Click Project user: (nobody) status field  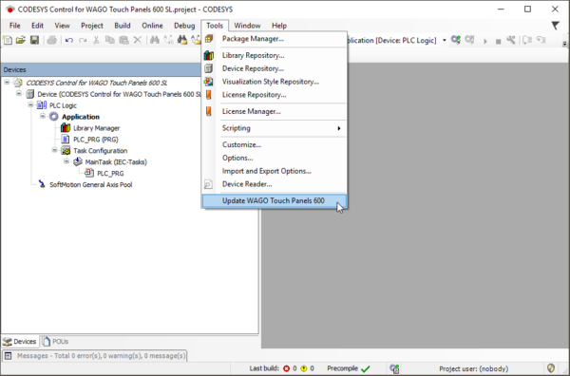point(474,368)
